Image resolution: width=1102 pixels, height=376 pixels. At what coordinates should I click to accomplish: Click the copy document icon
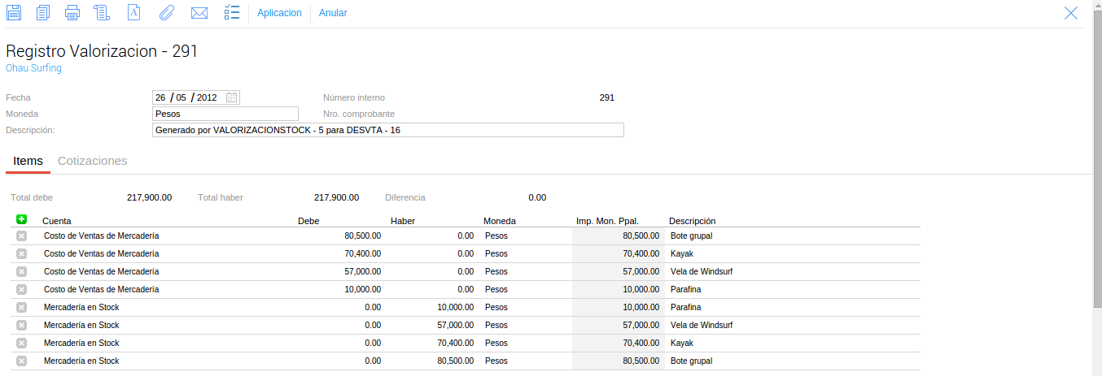click(43, 12)
